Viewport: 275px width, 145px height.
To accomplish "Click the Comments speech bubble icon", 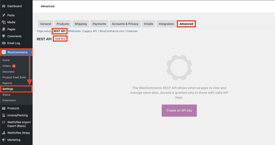I will point(4,36).
